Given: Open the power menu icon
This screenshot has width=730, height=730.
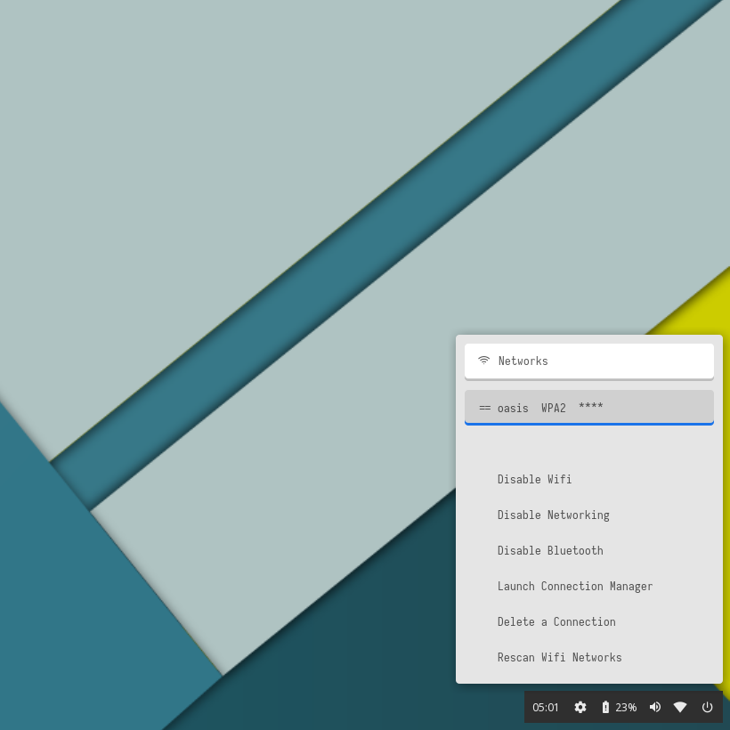Looking at the screenshot, I should point(708,707).
